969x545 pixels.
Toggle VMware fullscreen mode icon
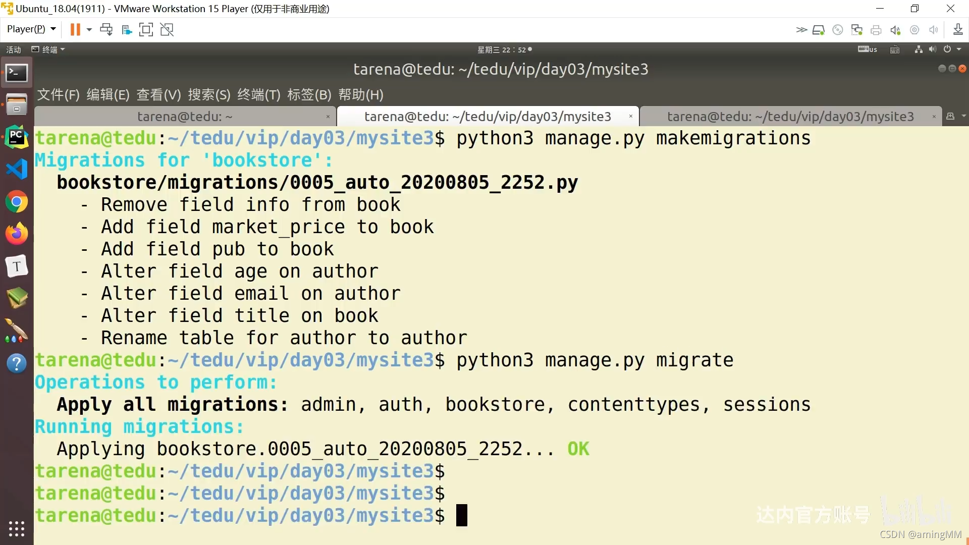pyautogui.click(x=146, y=30)
